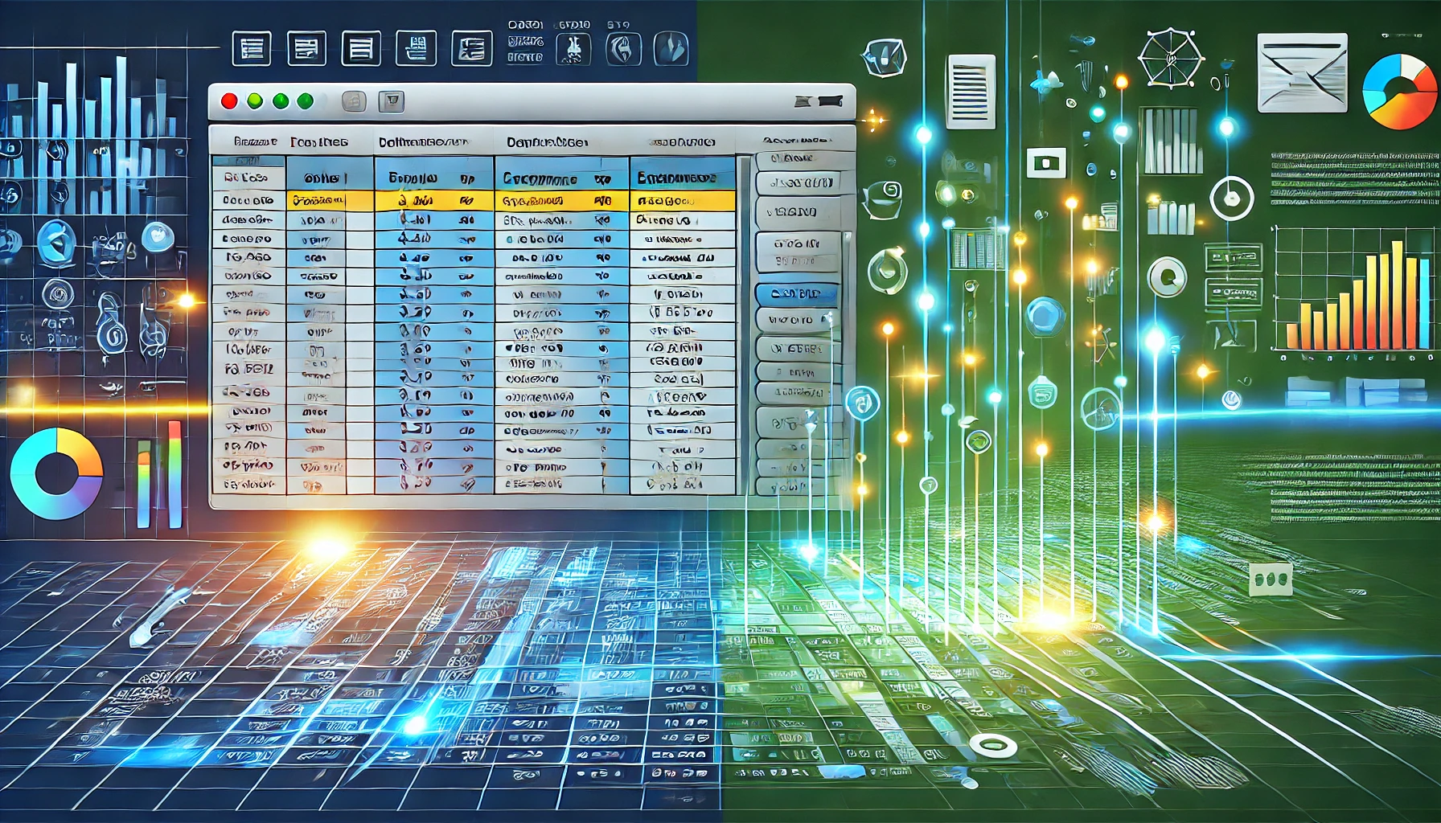Select the rounded figure icon right of the text block
Image resolution: width=1441 pixels, height=823 pixels.
pos(573,49)
